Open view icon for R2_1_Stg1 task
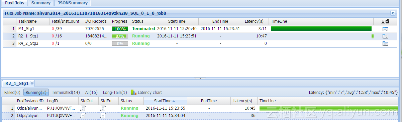402x122 pixels. point(385,36)
